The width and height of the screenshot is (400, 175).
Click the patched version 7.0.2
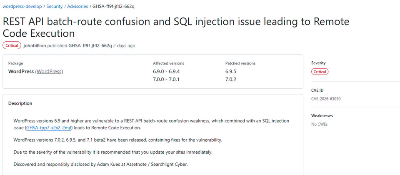click(x=231, y=80)
